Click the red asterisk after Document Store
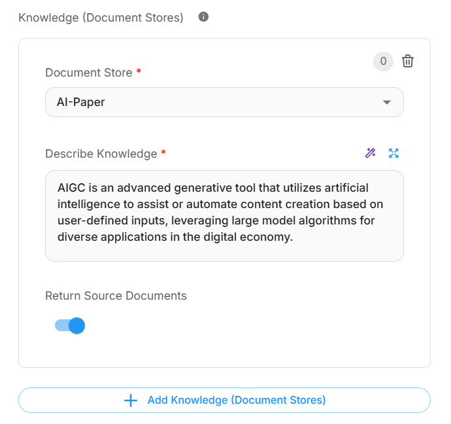451x424 pixels. click(139, 72)
